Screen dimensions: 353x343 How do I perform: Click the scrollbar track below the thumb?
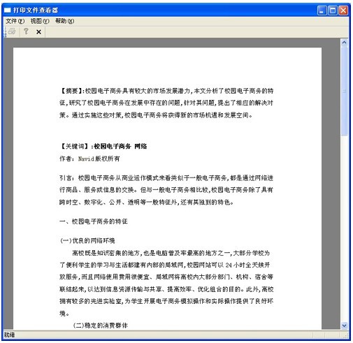344,228
